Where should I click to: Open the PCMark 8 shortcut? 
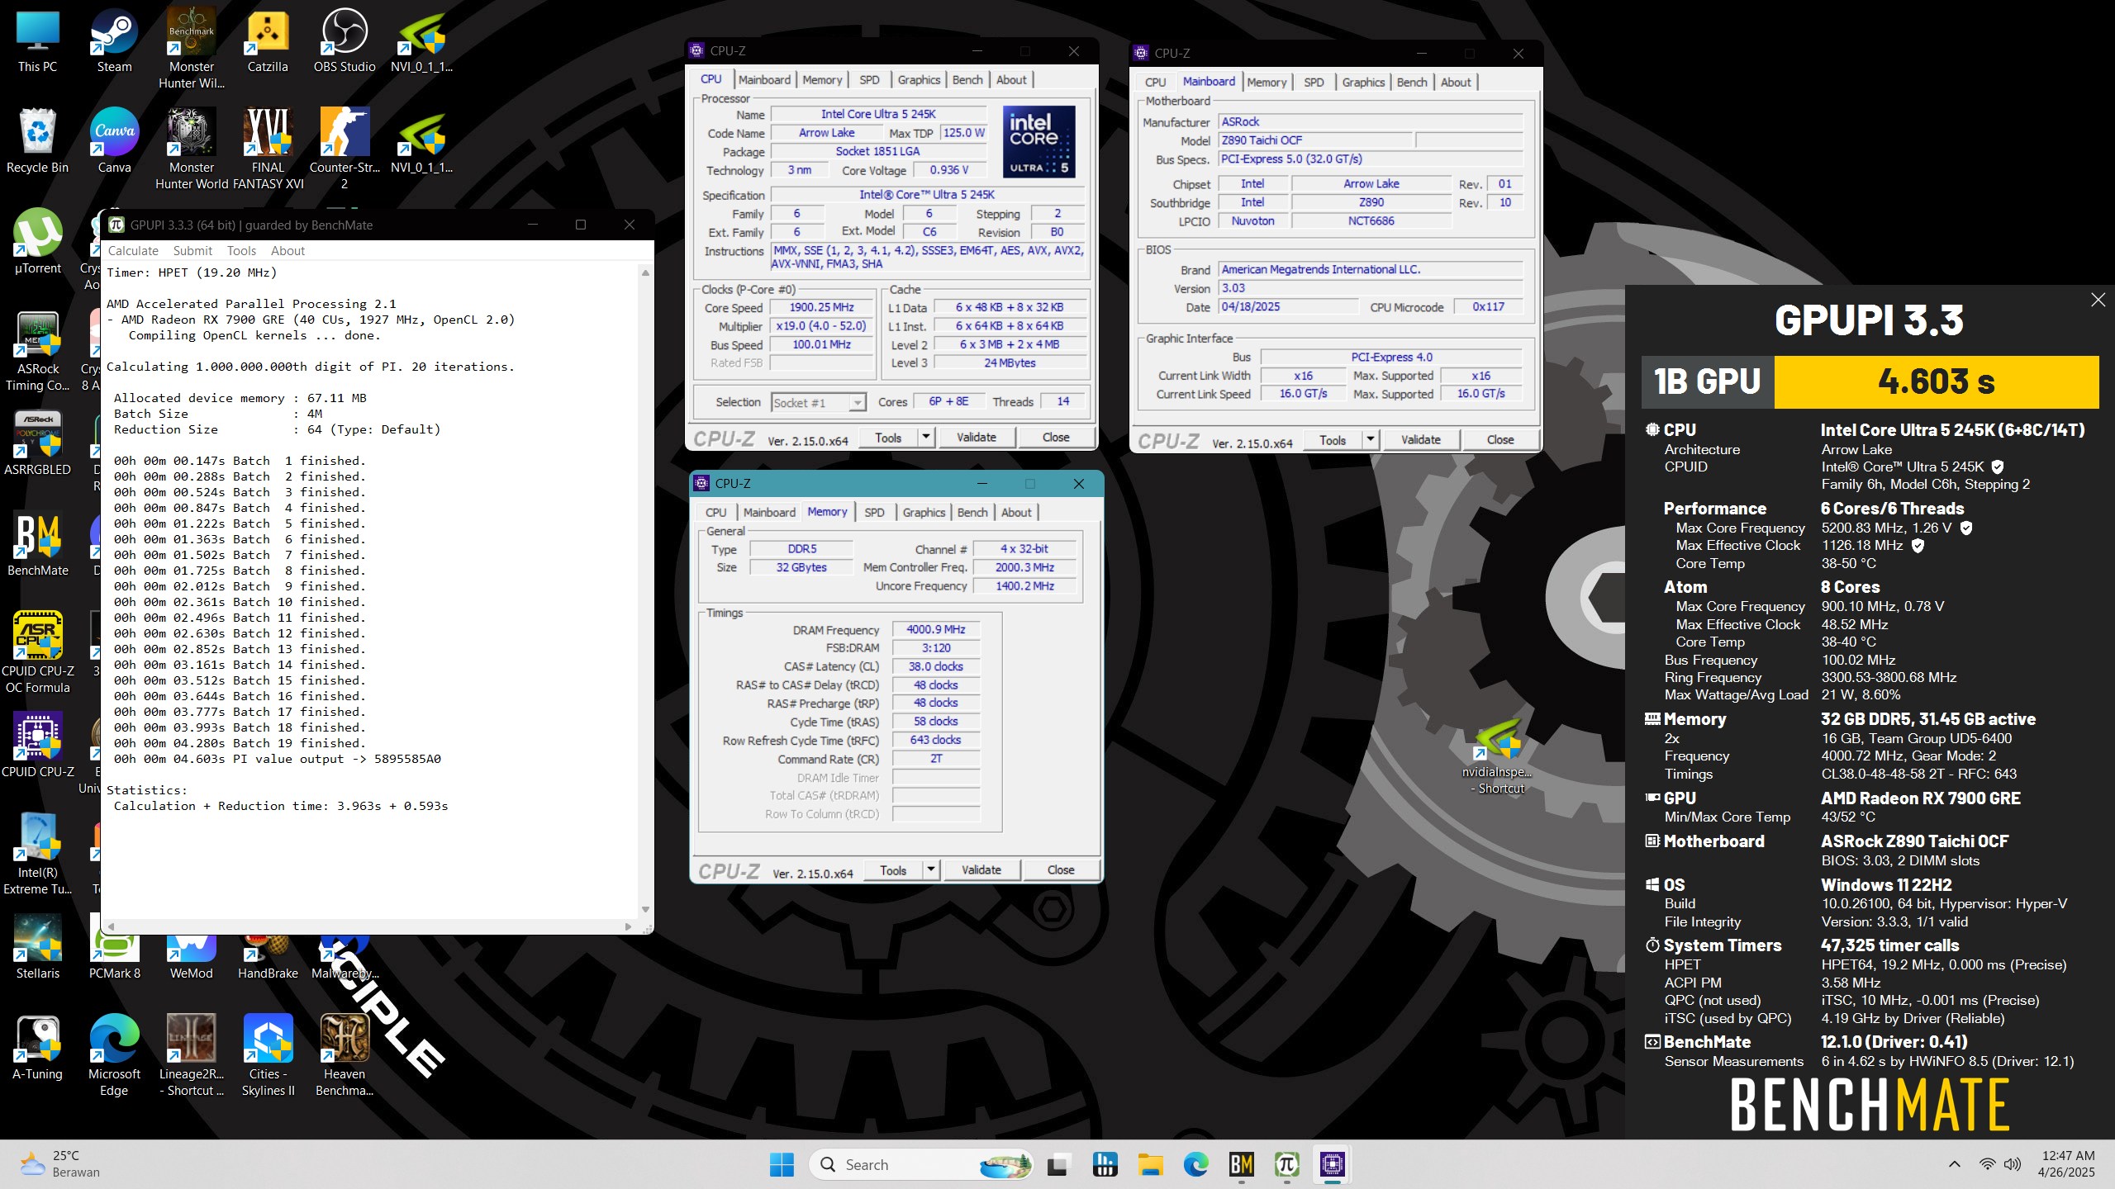click(x=114, y=958)
